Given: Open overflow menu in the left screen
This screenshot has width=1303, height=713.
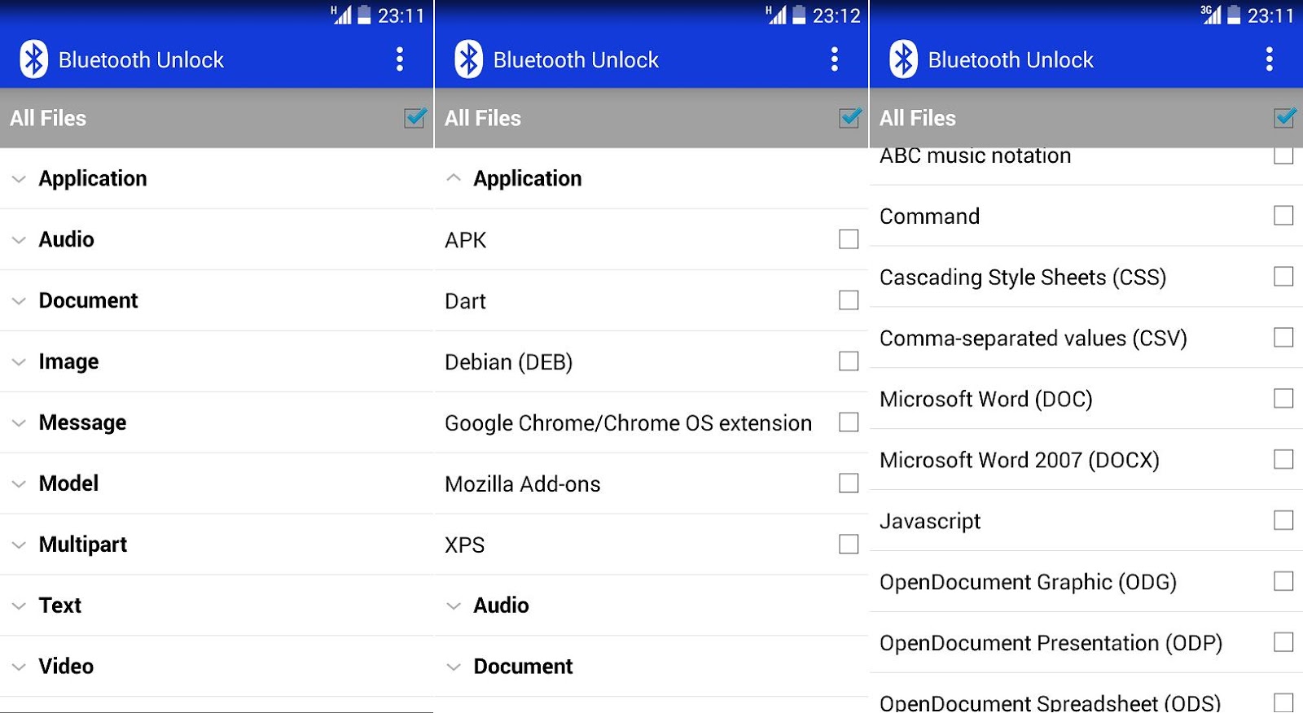Looking at the screenshot, I should [x=400, y=59].
